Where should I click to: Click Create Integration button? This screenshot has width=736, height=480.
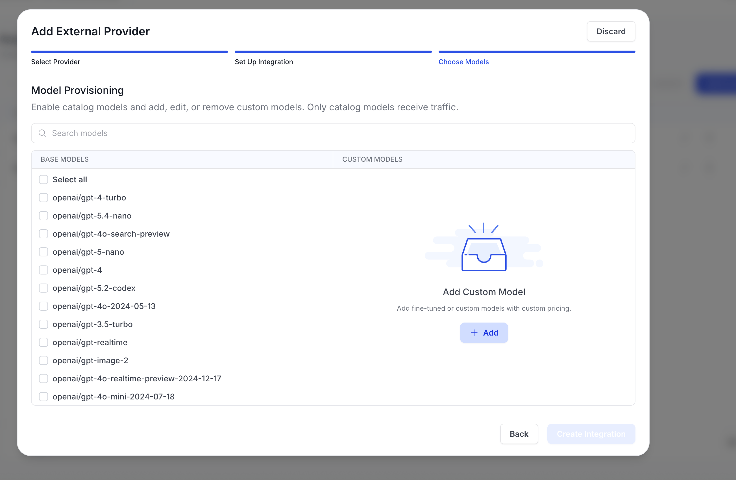[591, 434]
